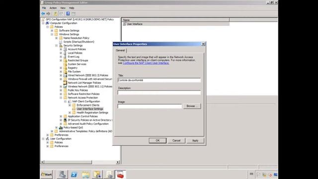Click the Name column header
This screenshot has height=179, width=318.
(x=175, y=20)
